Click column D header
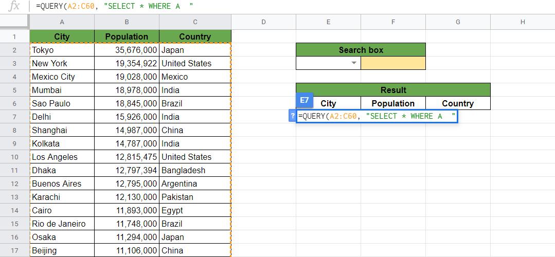555x257 pixels. tap(263, 22)
